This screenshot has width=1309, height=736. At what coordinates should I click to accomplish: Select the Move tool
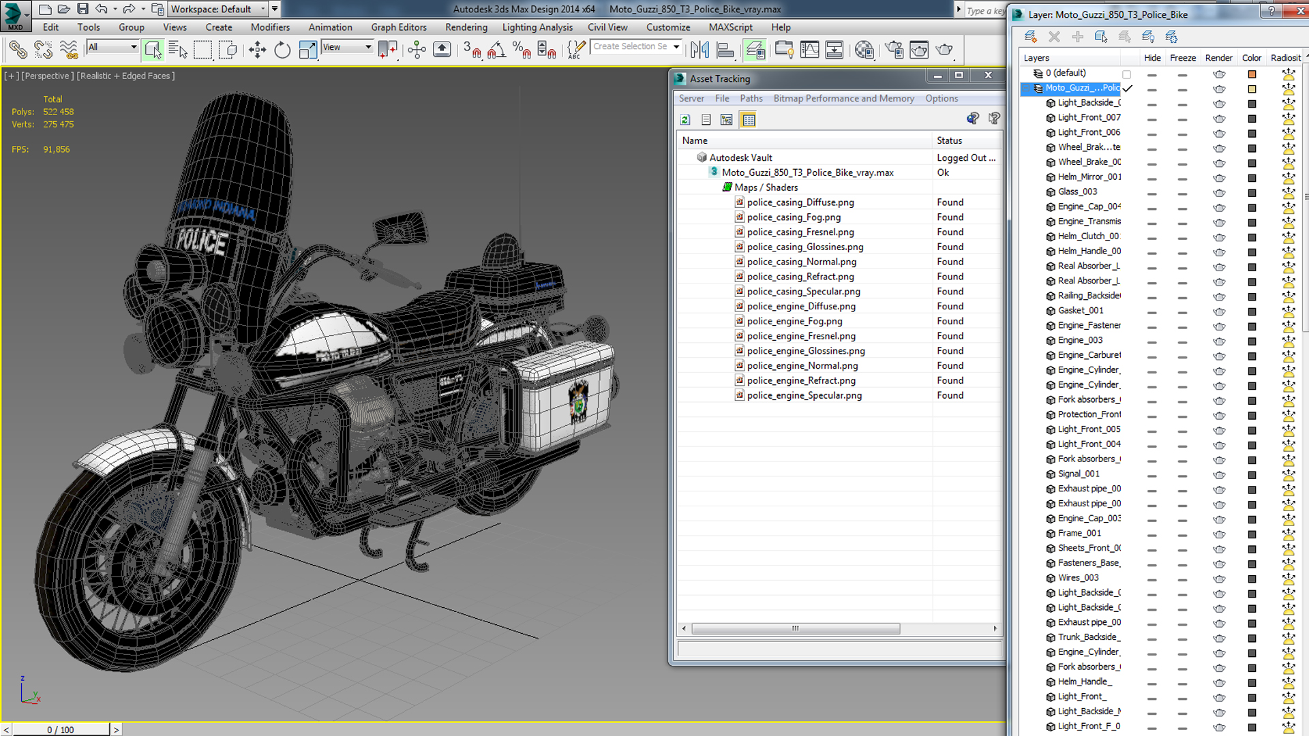pyautogui.click(x=257, y=50)
